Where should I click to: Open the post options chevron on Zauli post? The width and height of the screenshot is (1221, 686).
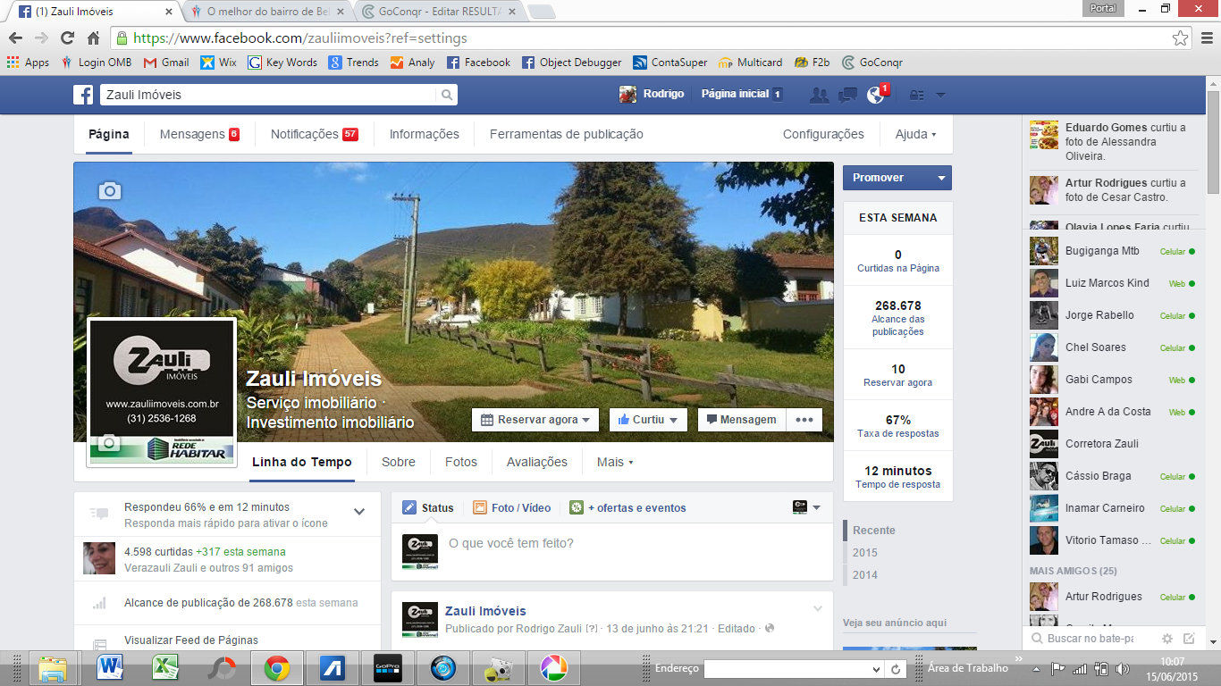817,609
